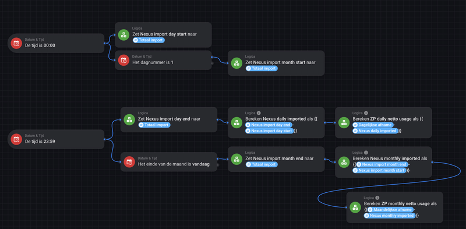Click the info icon on the 'ZP daily netto usage' card
Screen dimensions: 466x229
click(x=366, y=113)
